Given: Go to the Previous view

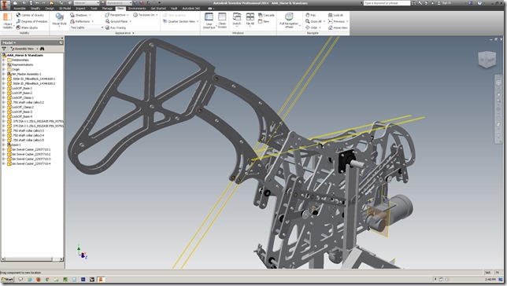Looking at the screenshot, I should [x=337, y=21].
